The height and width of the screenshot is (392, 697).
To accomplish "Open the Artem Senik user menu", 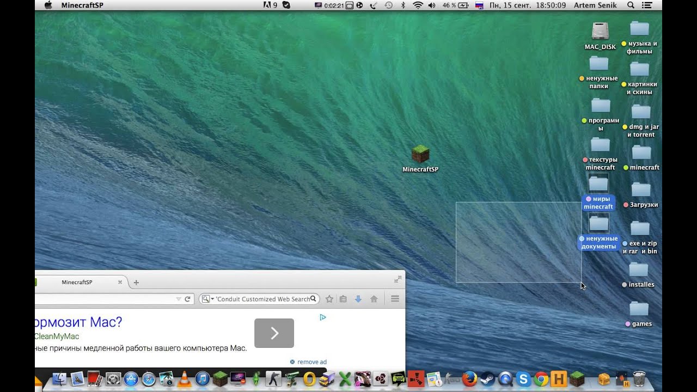I will click(595, 5).
